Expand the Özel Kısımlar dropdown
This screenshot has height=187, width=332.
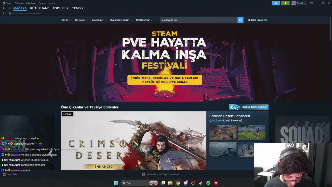144,20
